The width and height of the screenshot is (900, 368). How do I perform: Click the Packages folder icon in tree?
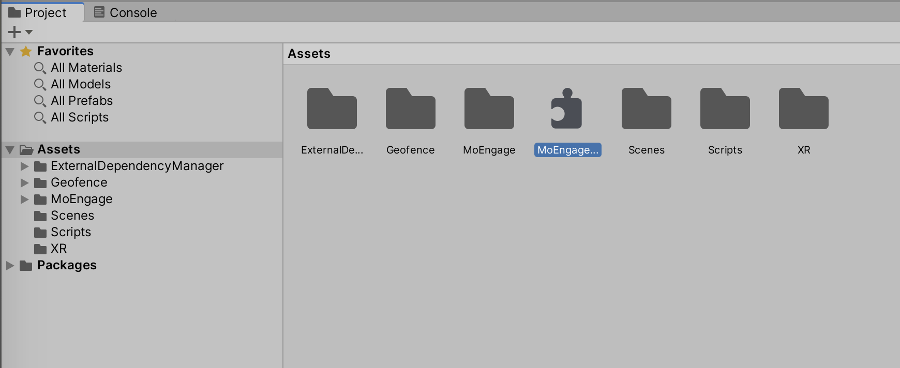26,266
